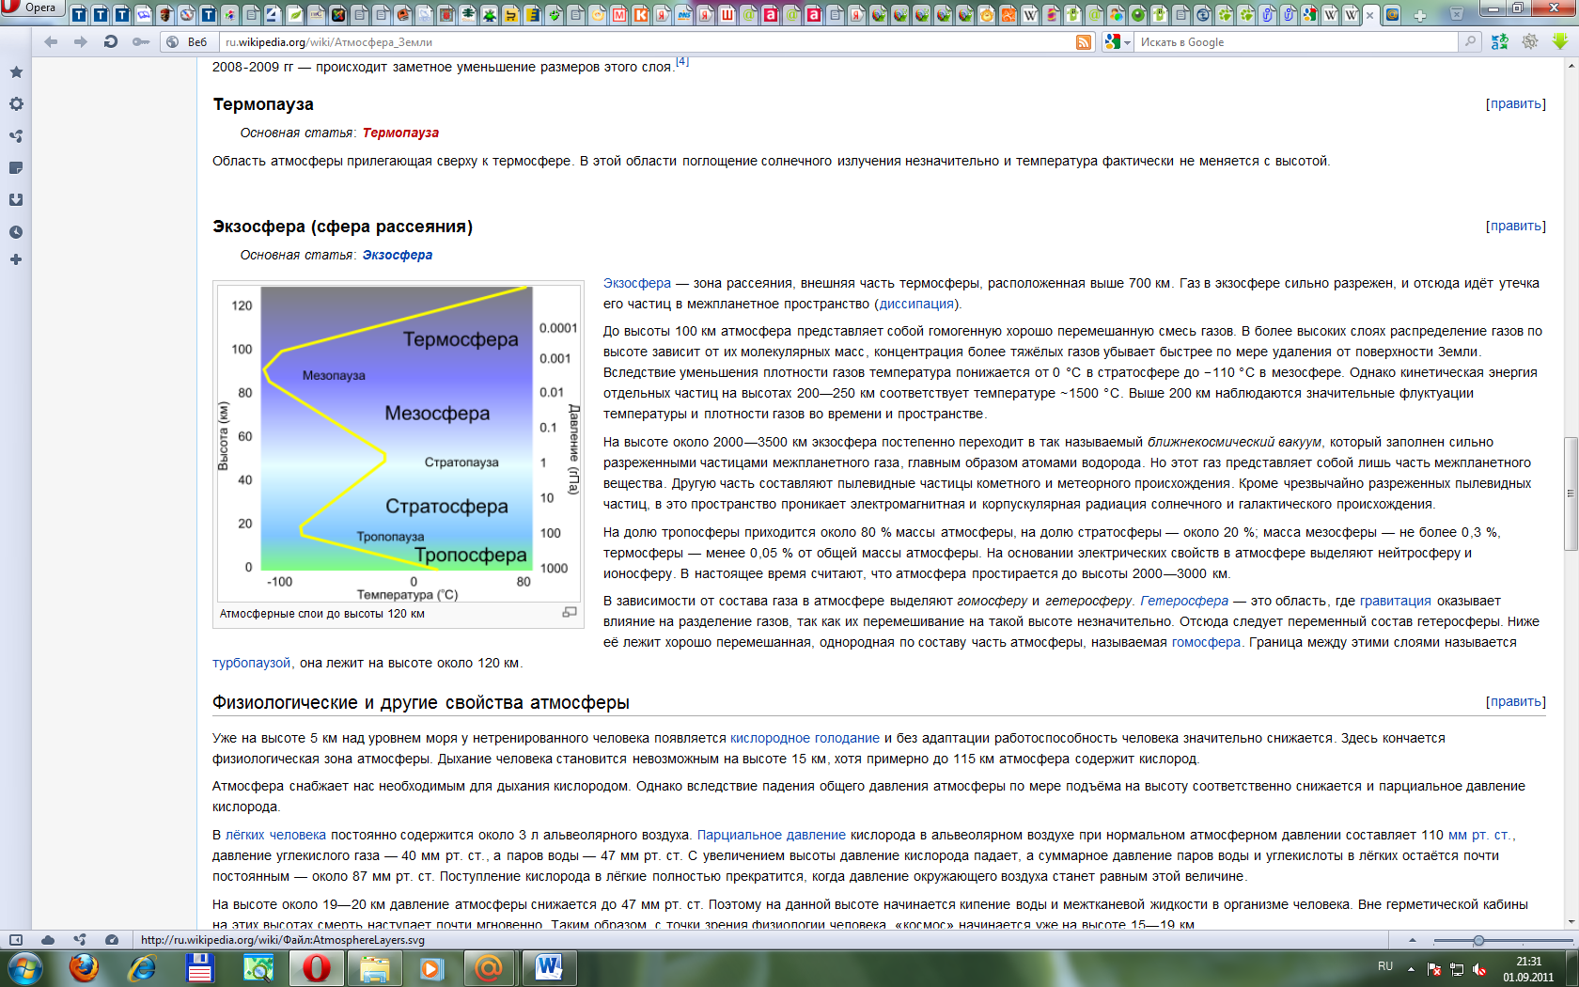The width and height of the screenshot is (1579, 987).
Task: Adjust the page zoom slider in the status bar
Action: click(x=1502, y=940)
